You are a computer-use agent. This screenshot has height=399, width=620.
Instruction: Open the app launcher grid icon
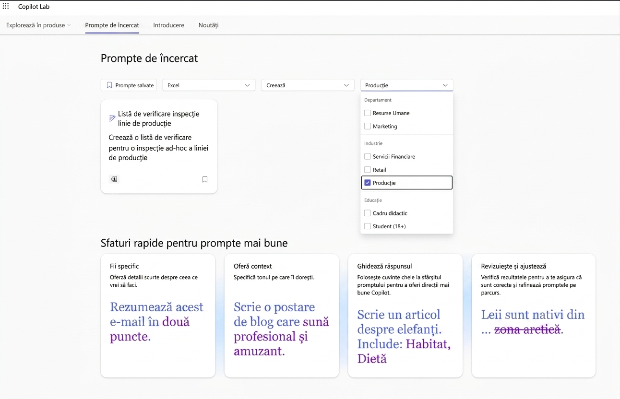[x=6, y=7]
